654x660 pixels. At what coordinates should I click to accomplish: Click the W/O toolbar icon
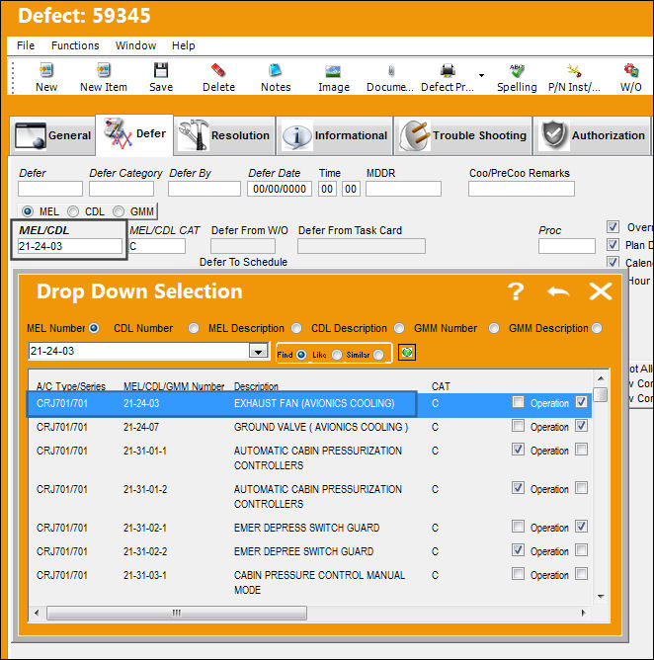[x=631, y=70]
